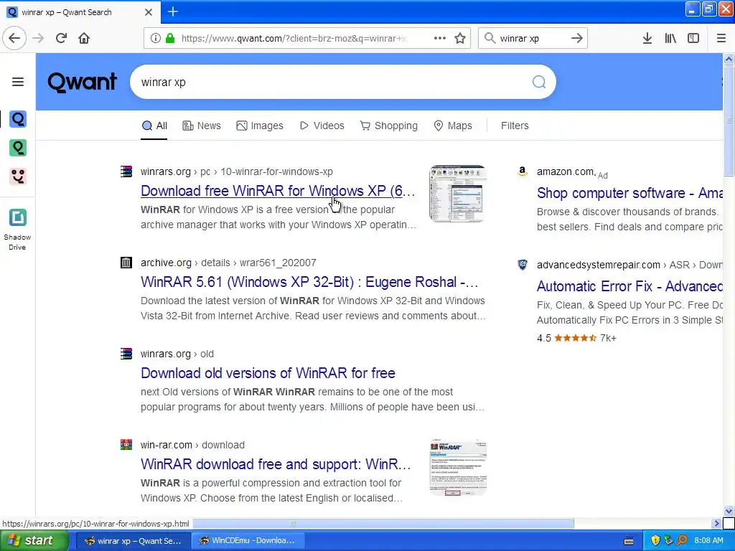
Task: Open the Automatic Error Fix ad link
Action: (x=629, y=286)
